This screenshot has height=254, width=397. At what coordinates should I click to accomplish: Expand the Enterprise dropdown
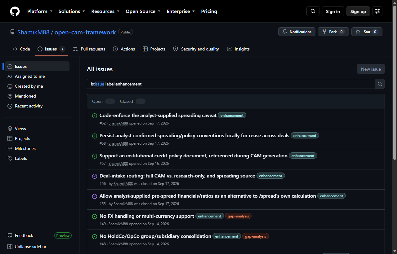[x=181, y=11]
